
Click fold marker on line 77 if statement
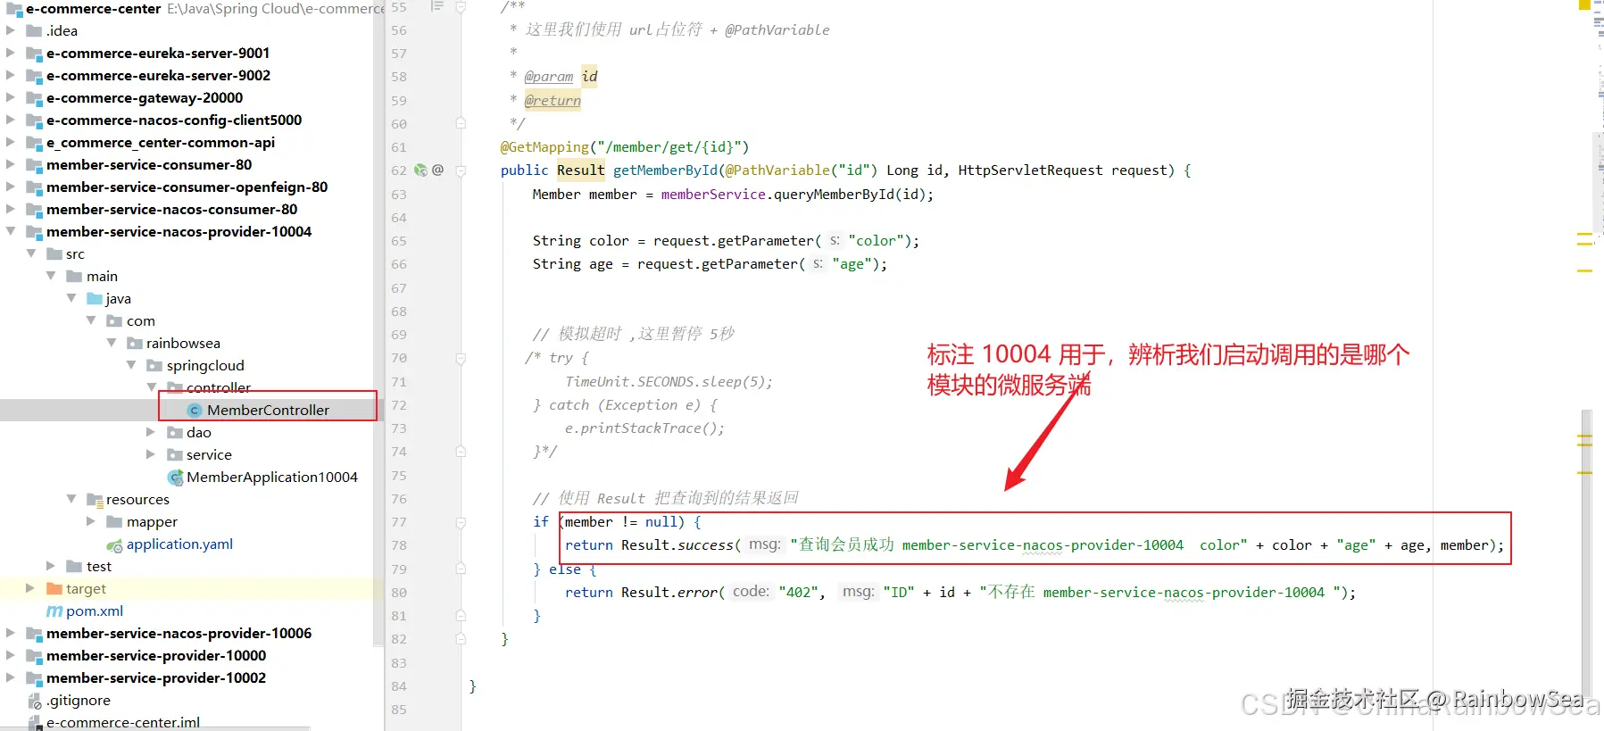pos(461,522)
